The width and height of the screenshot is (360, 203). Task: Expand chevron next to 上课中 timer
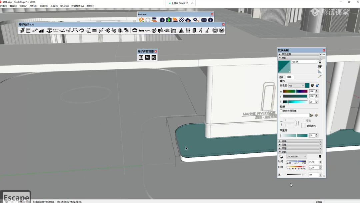(x=192, y=3)
